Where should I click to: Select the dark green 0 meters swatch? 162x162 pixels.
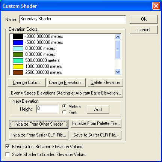tap(18, 54)
